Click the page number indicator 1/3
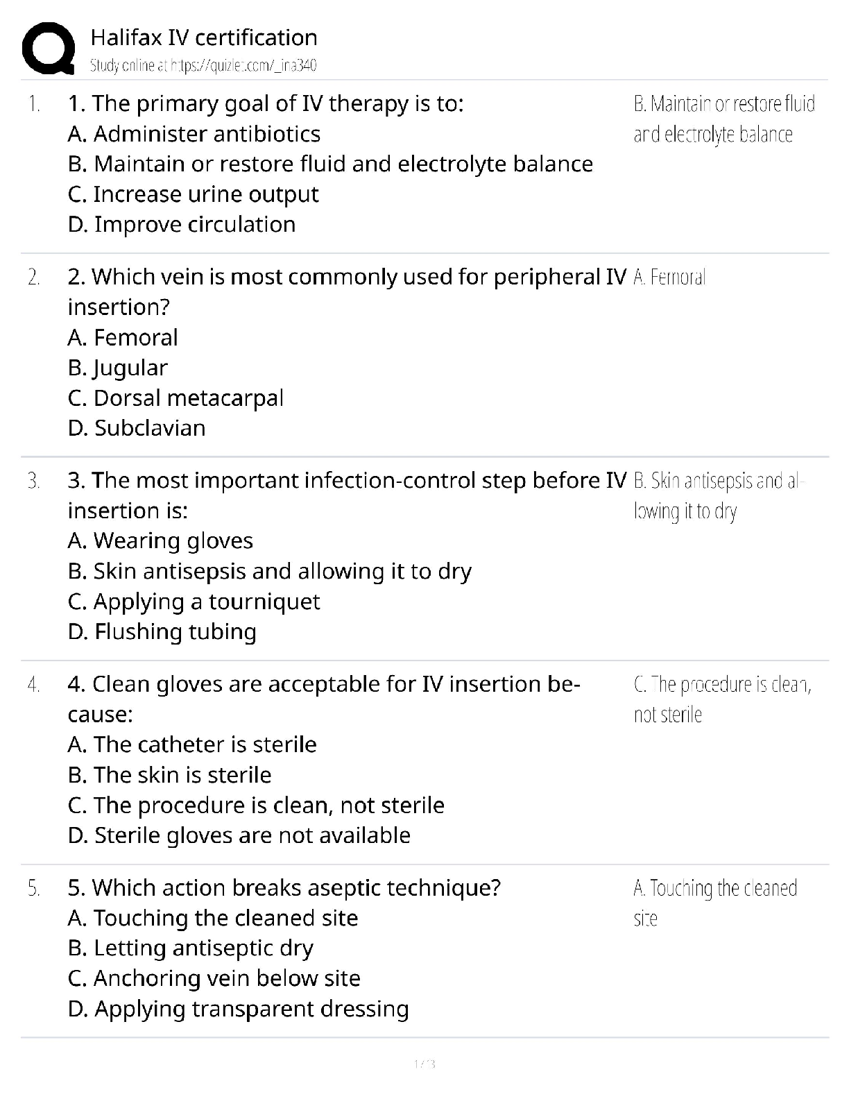849x1099 pixels. coord(424,1064)
